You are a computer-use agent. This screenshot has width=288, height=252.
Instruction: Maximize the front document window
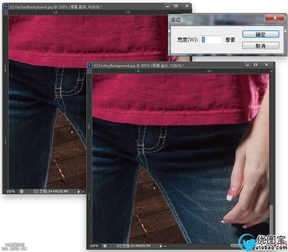[x=255, y=65]
